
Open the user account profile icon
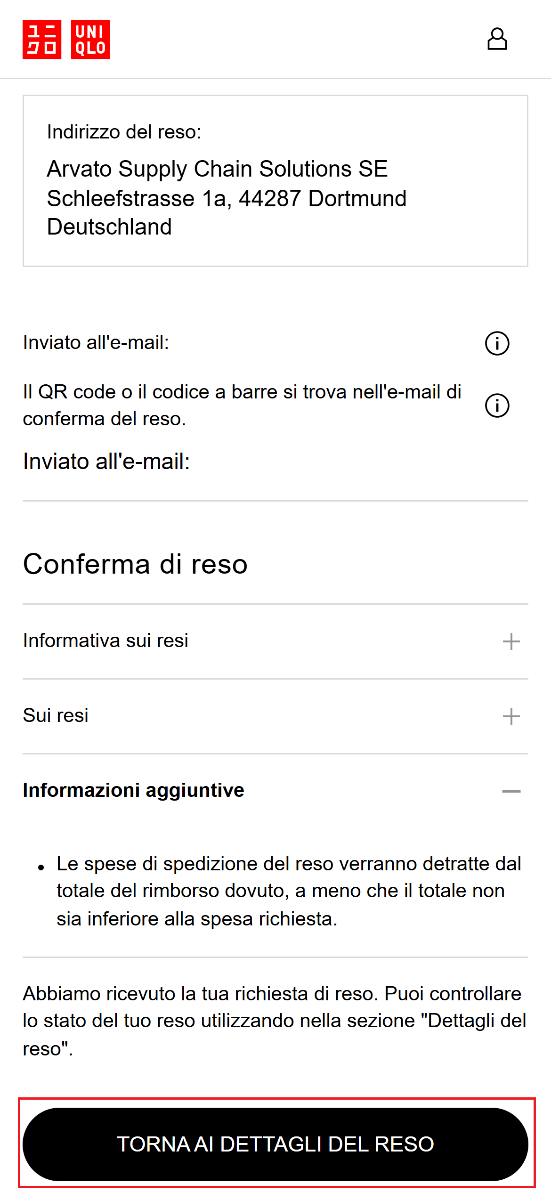coord(497,39)
